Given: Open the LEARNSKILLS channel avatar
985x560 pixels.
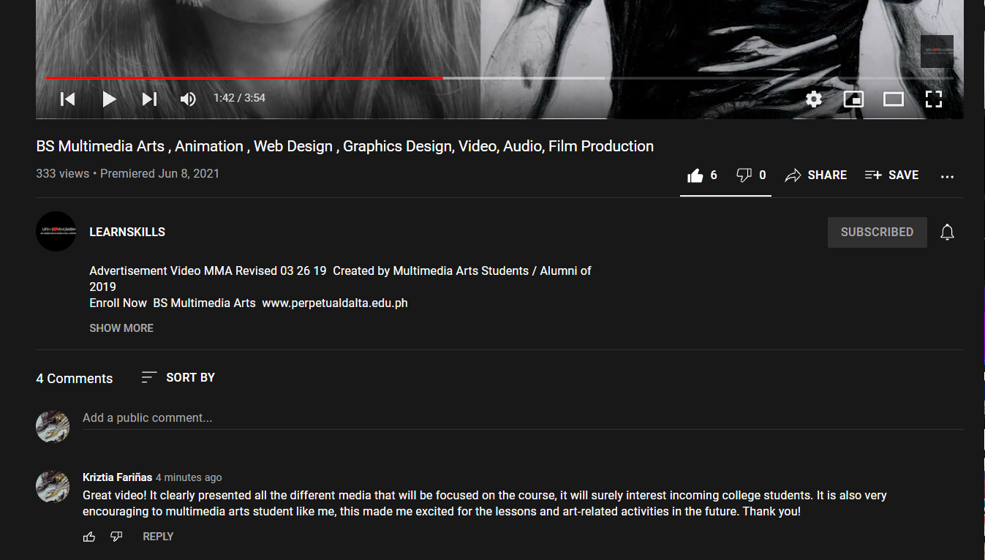Looking at the screenshot, I should pos(56,232).
